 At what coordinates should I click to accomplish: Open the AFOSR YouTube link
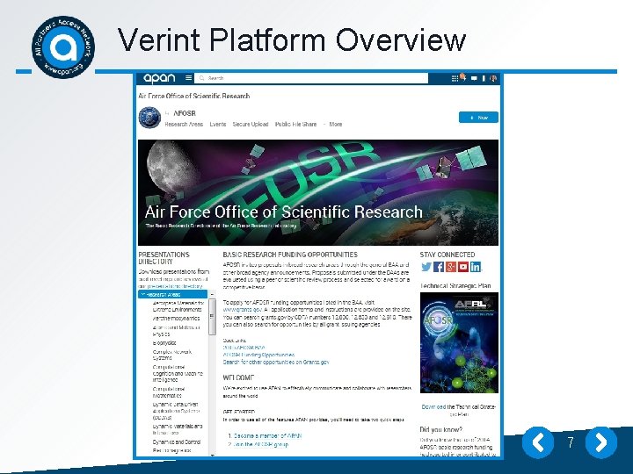(463, 267)
